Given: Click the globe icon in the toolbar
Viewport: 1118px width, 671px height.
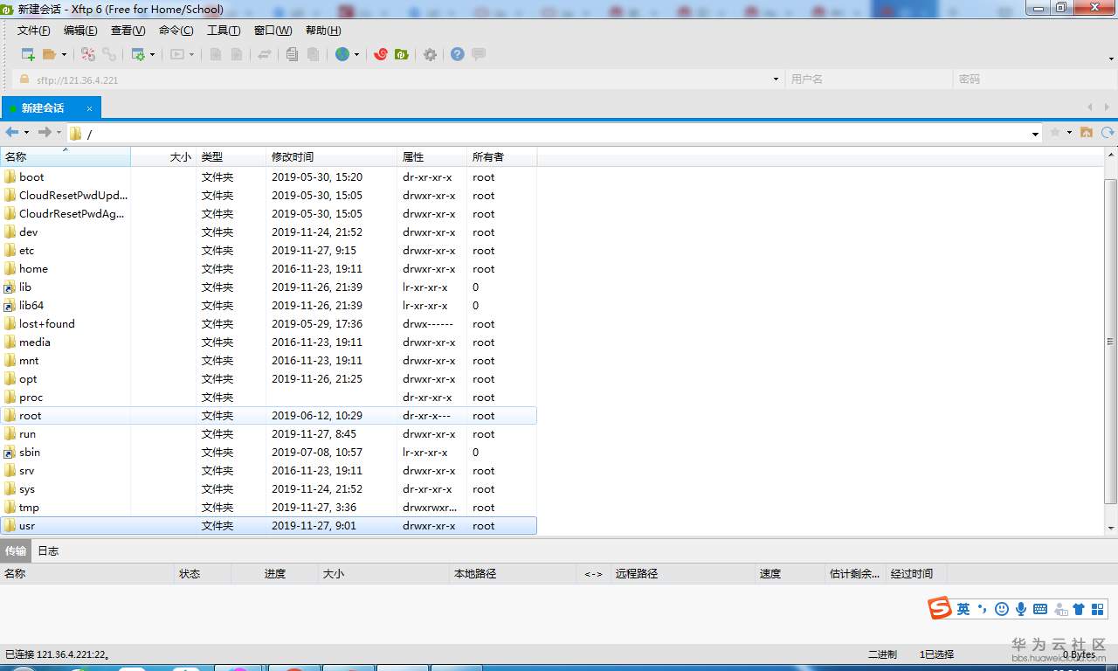Looking at the screenshot, I should 342,54.
